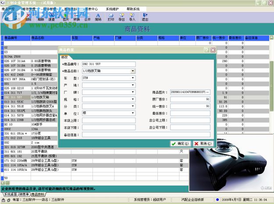
Task: Click the 原厂售价 input field
Action: (x=190, y=99)
